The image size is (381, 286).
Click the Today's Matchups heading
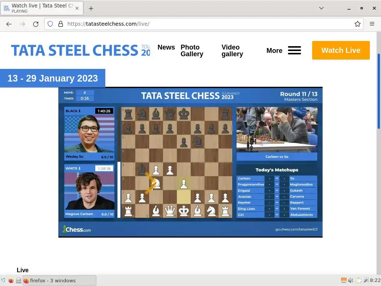tap(277, 170)
